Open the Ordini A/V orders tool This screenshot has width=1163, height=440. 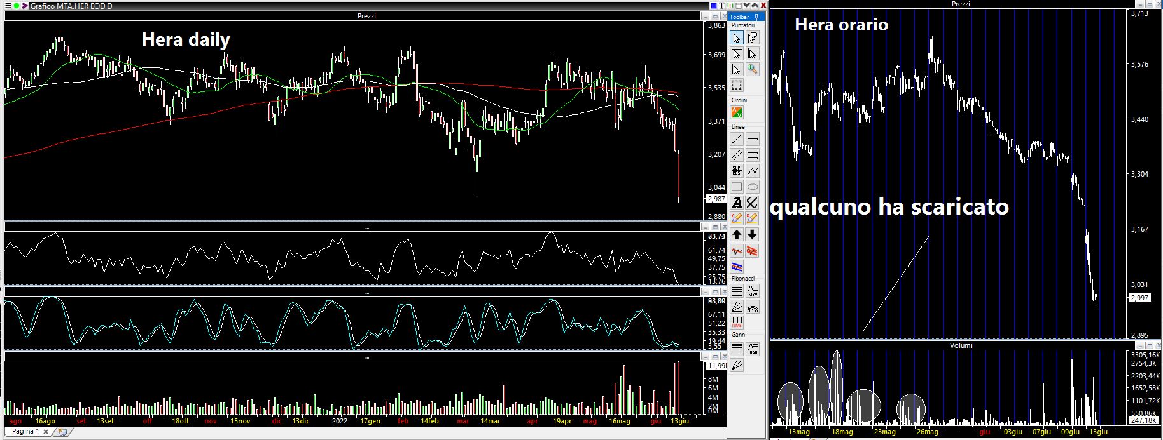click(x=736, y=113)
